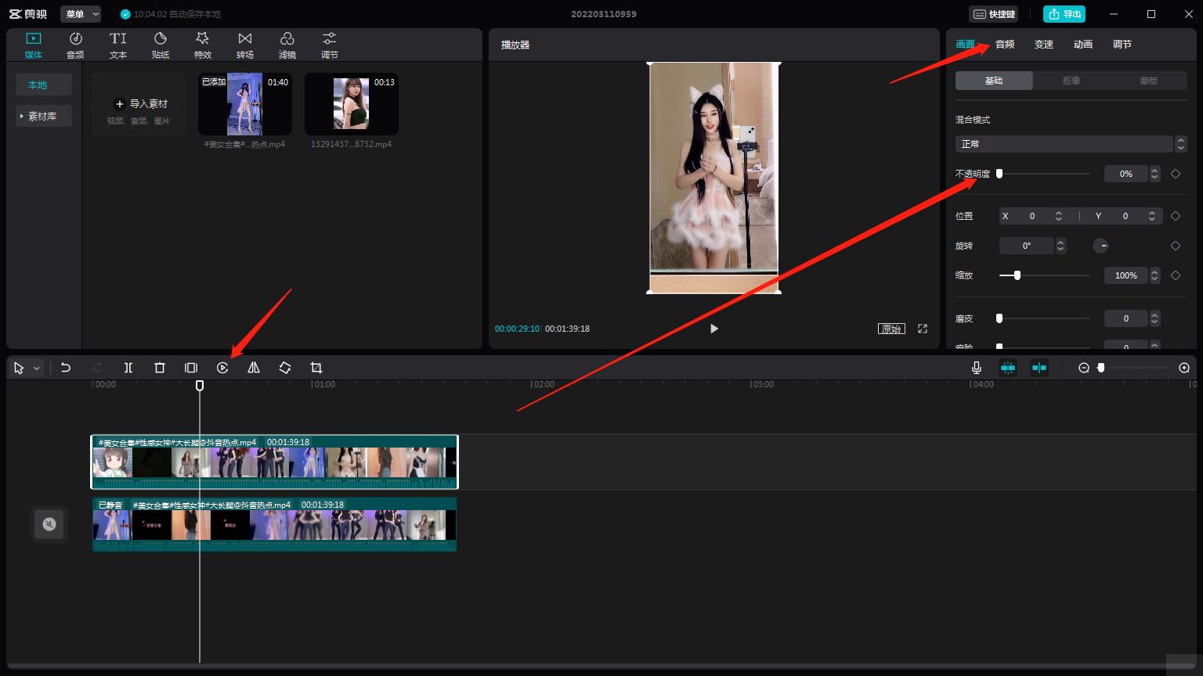
Task: Enter fullscreen preview in the player
Action: (923, 329)
